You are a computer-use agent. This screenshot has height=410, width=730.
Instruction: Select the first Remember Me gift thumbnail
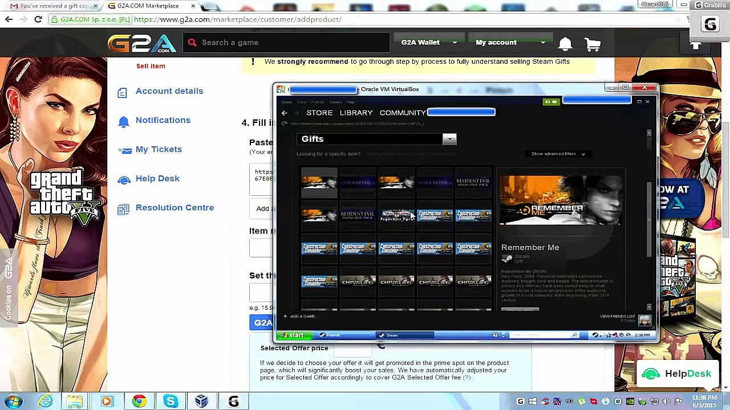[x=319, y=182]
